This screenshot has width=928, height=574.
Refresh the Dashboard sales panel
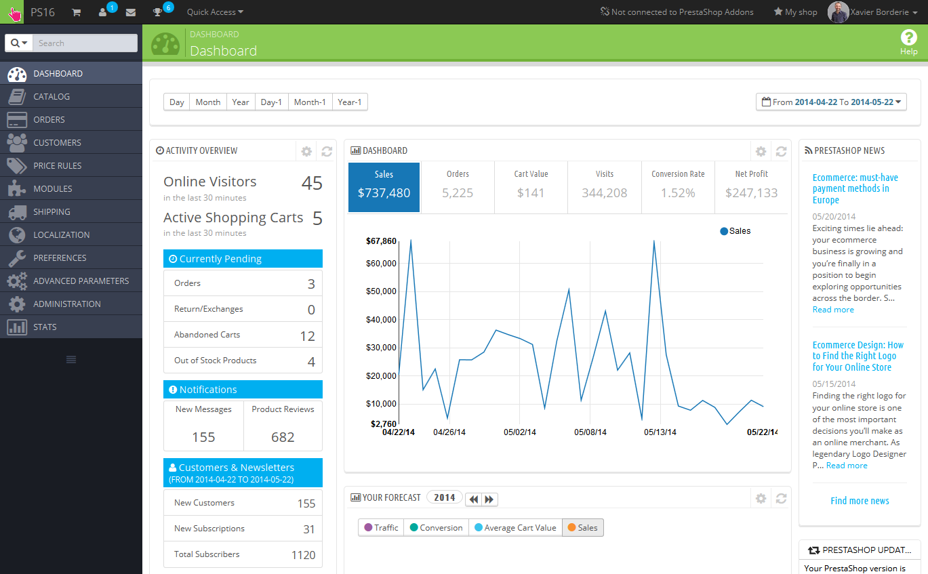coord(781,151)
